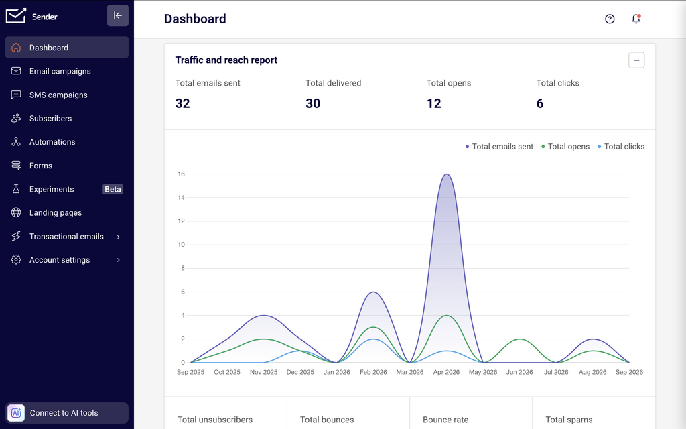Click the Total clicks value 6
The image size is (686, 429).
pos(540,103)
